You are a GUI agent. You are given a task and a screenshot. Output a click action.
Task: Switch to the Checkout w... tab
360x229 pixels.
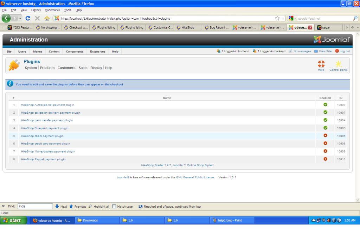(76, 27)
